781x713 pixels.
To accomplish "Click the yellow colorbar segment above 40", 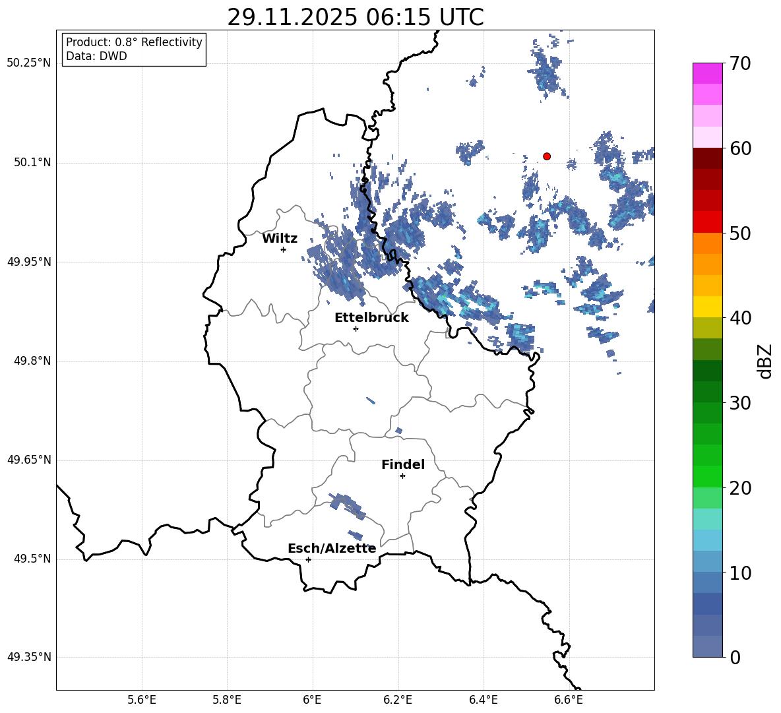I will tap(708, 306).
